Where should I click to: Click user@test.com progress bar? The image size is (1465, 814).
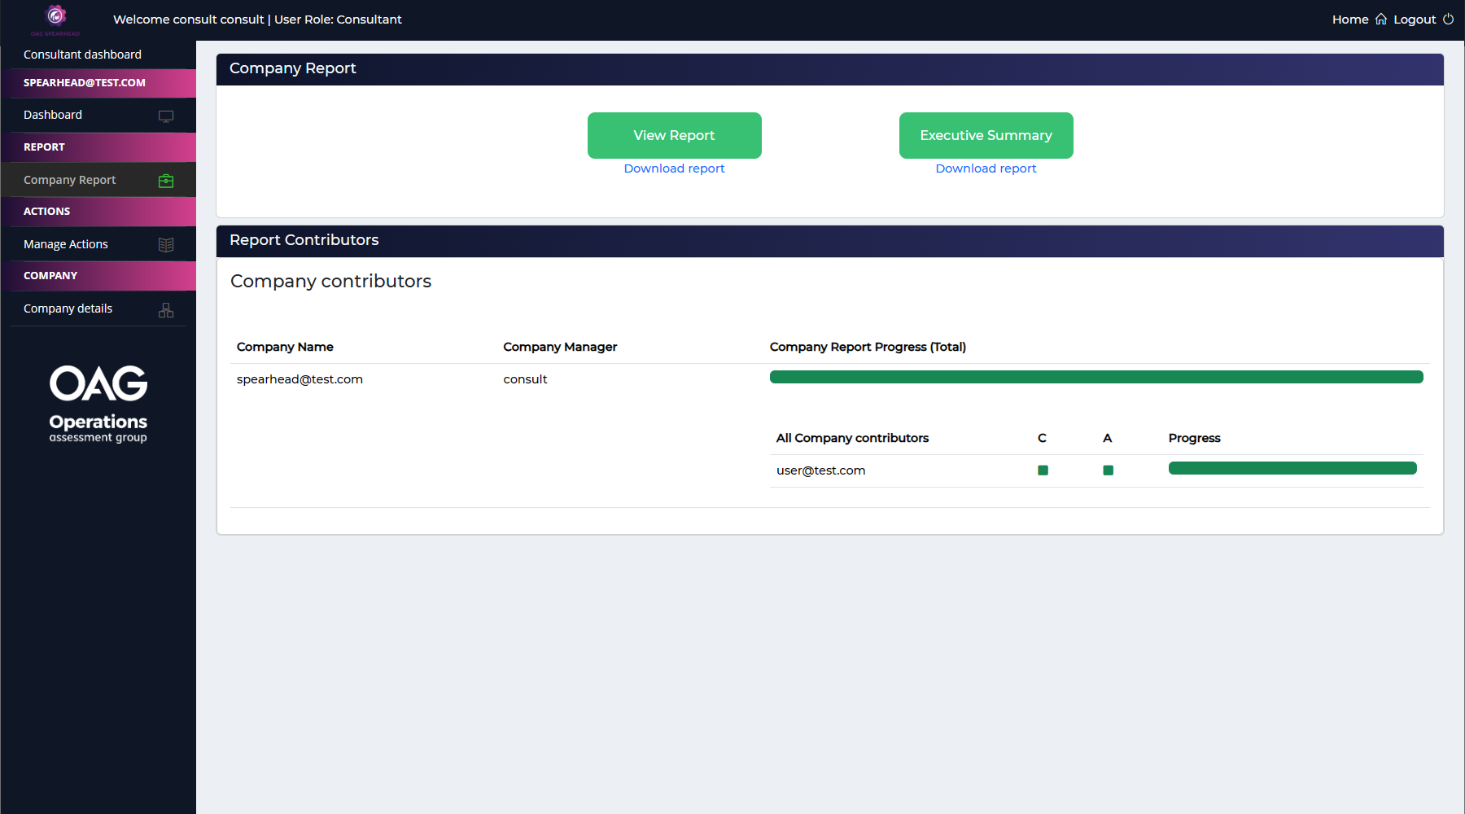click(x=1292, y=468)
